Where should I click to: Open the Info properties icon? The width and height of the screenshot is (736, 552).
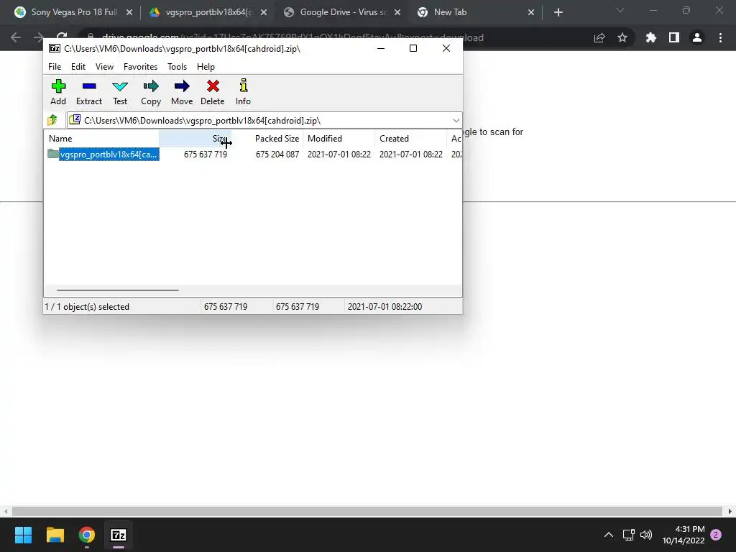point(243,92)
